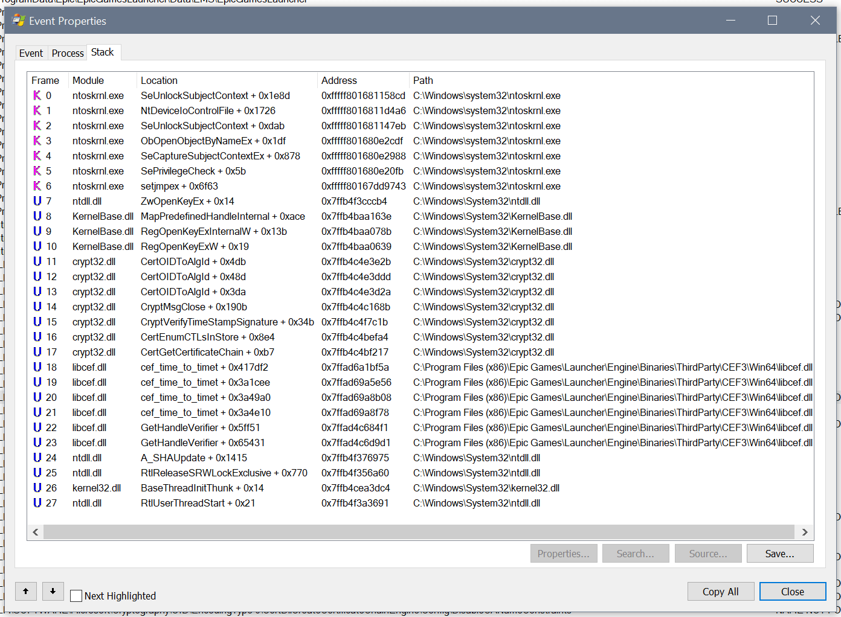This screenshot has width=841, height=617.
Task: Select the A_SHAUpdate + 0x1415 row
Action: click(420, 458)
